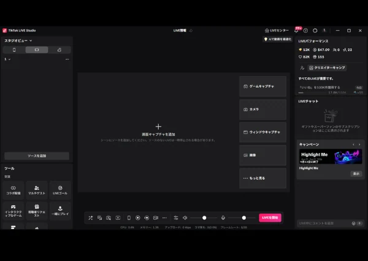Switch to the dual-screen layout tab

pyautogui.click(x=59, y=50)
